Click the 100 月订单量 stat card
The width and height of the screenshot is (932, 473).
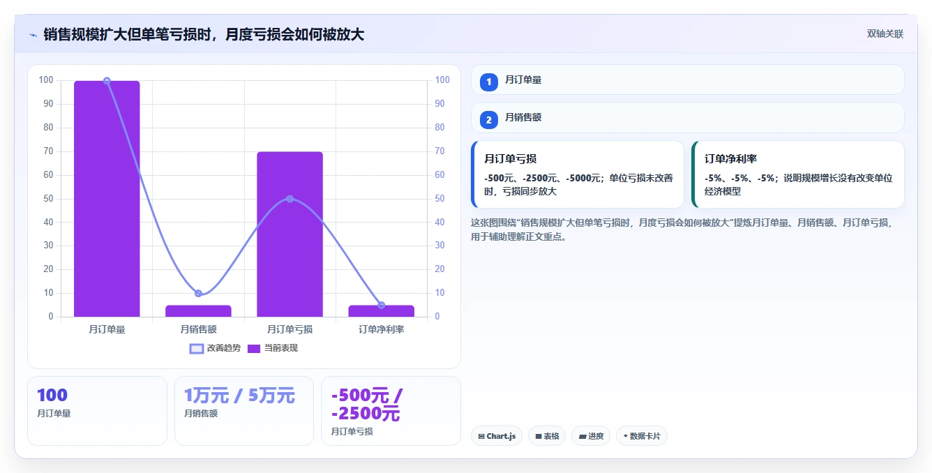[x=97, y=411]
